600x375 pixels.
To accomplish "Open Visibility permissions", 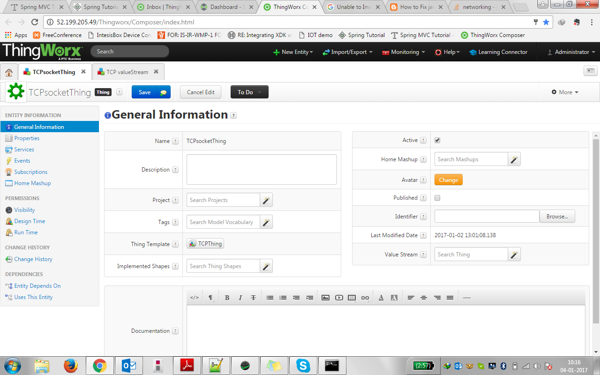I will pyautogui.click(x=24, y=210).
